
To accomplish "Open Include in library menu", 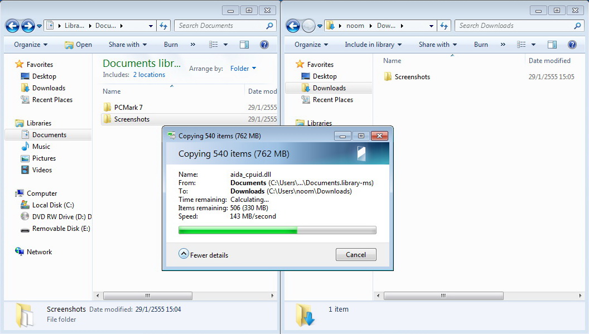I will click(373, 45).
